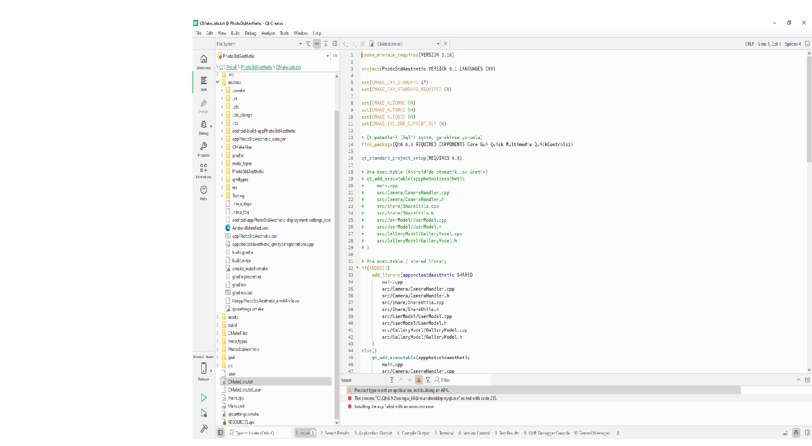
Task: Switch to Debug mode
Action: [x=203, y=127]
